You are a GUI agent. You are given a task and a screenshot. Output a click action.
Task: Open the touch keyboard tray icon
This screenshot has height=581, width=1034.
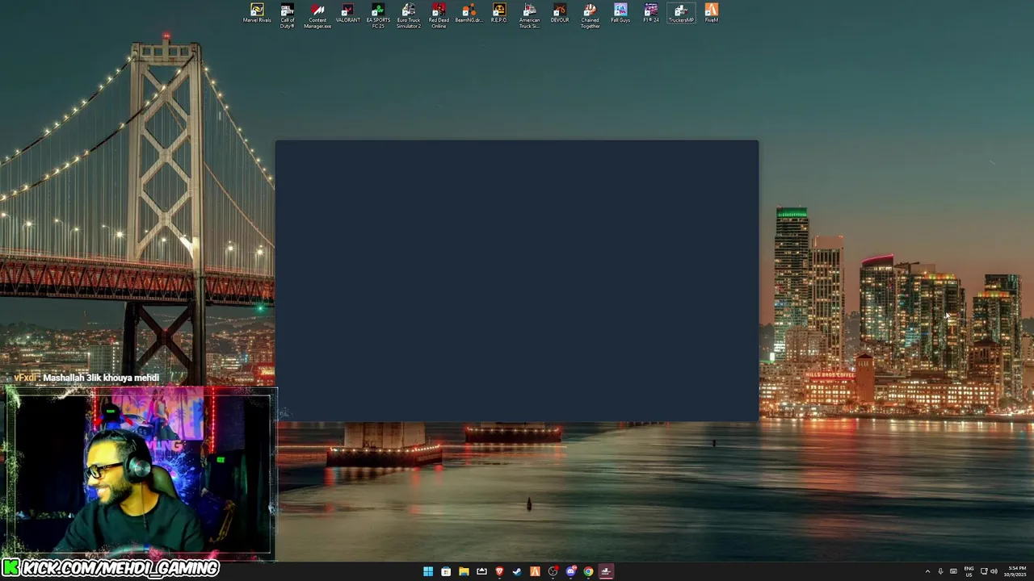pos(953,571)
